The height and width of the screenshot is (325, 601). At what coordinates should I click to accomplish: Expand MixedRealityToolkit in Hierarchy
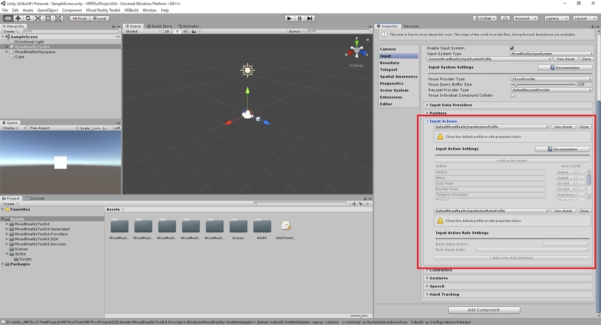tap(7, 47)
